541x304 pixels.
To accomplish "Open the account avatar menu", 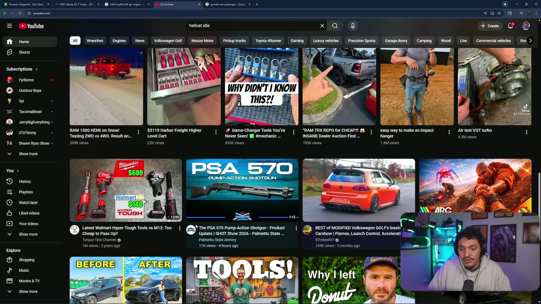I will coord(526,26).
